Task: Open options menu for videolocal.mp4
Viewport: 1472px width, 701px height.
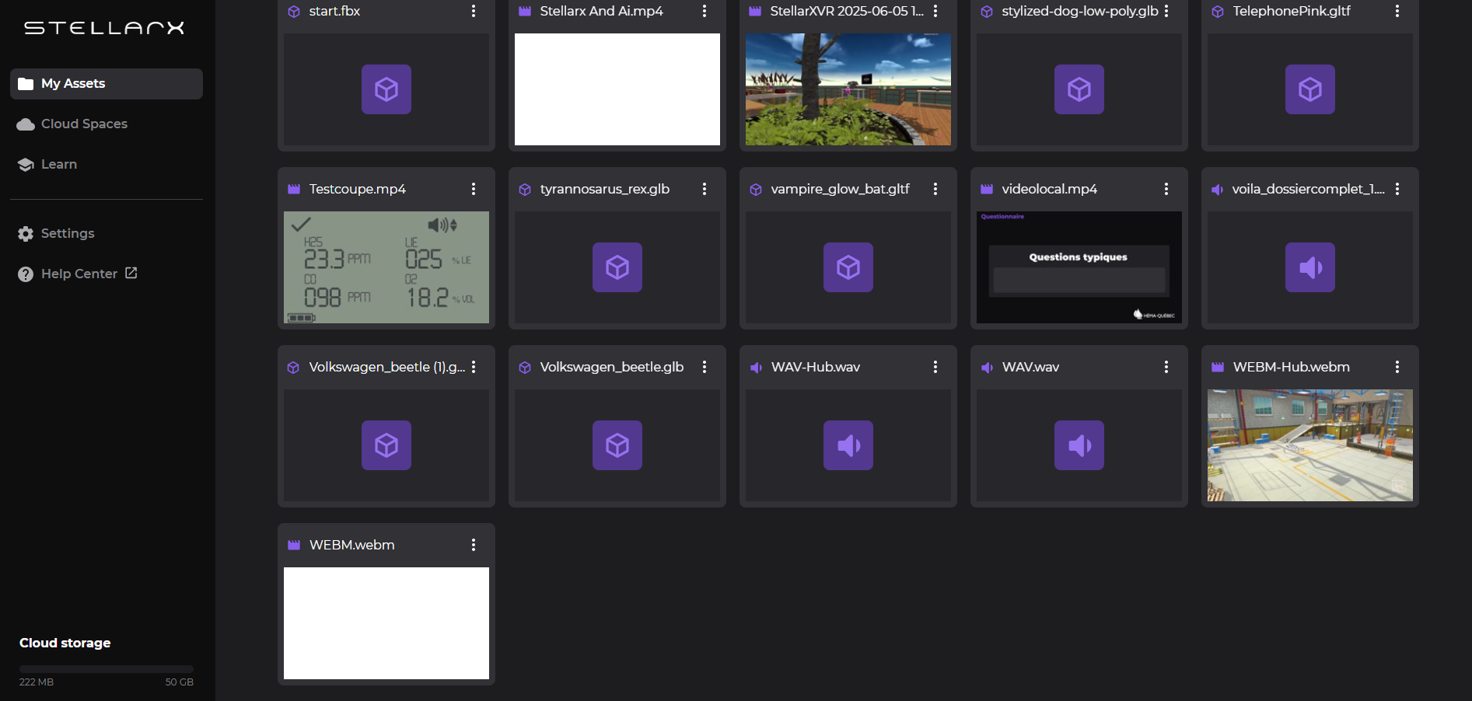Action: pos(1166,189)
